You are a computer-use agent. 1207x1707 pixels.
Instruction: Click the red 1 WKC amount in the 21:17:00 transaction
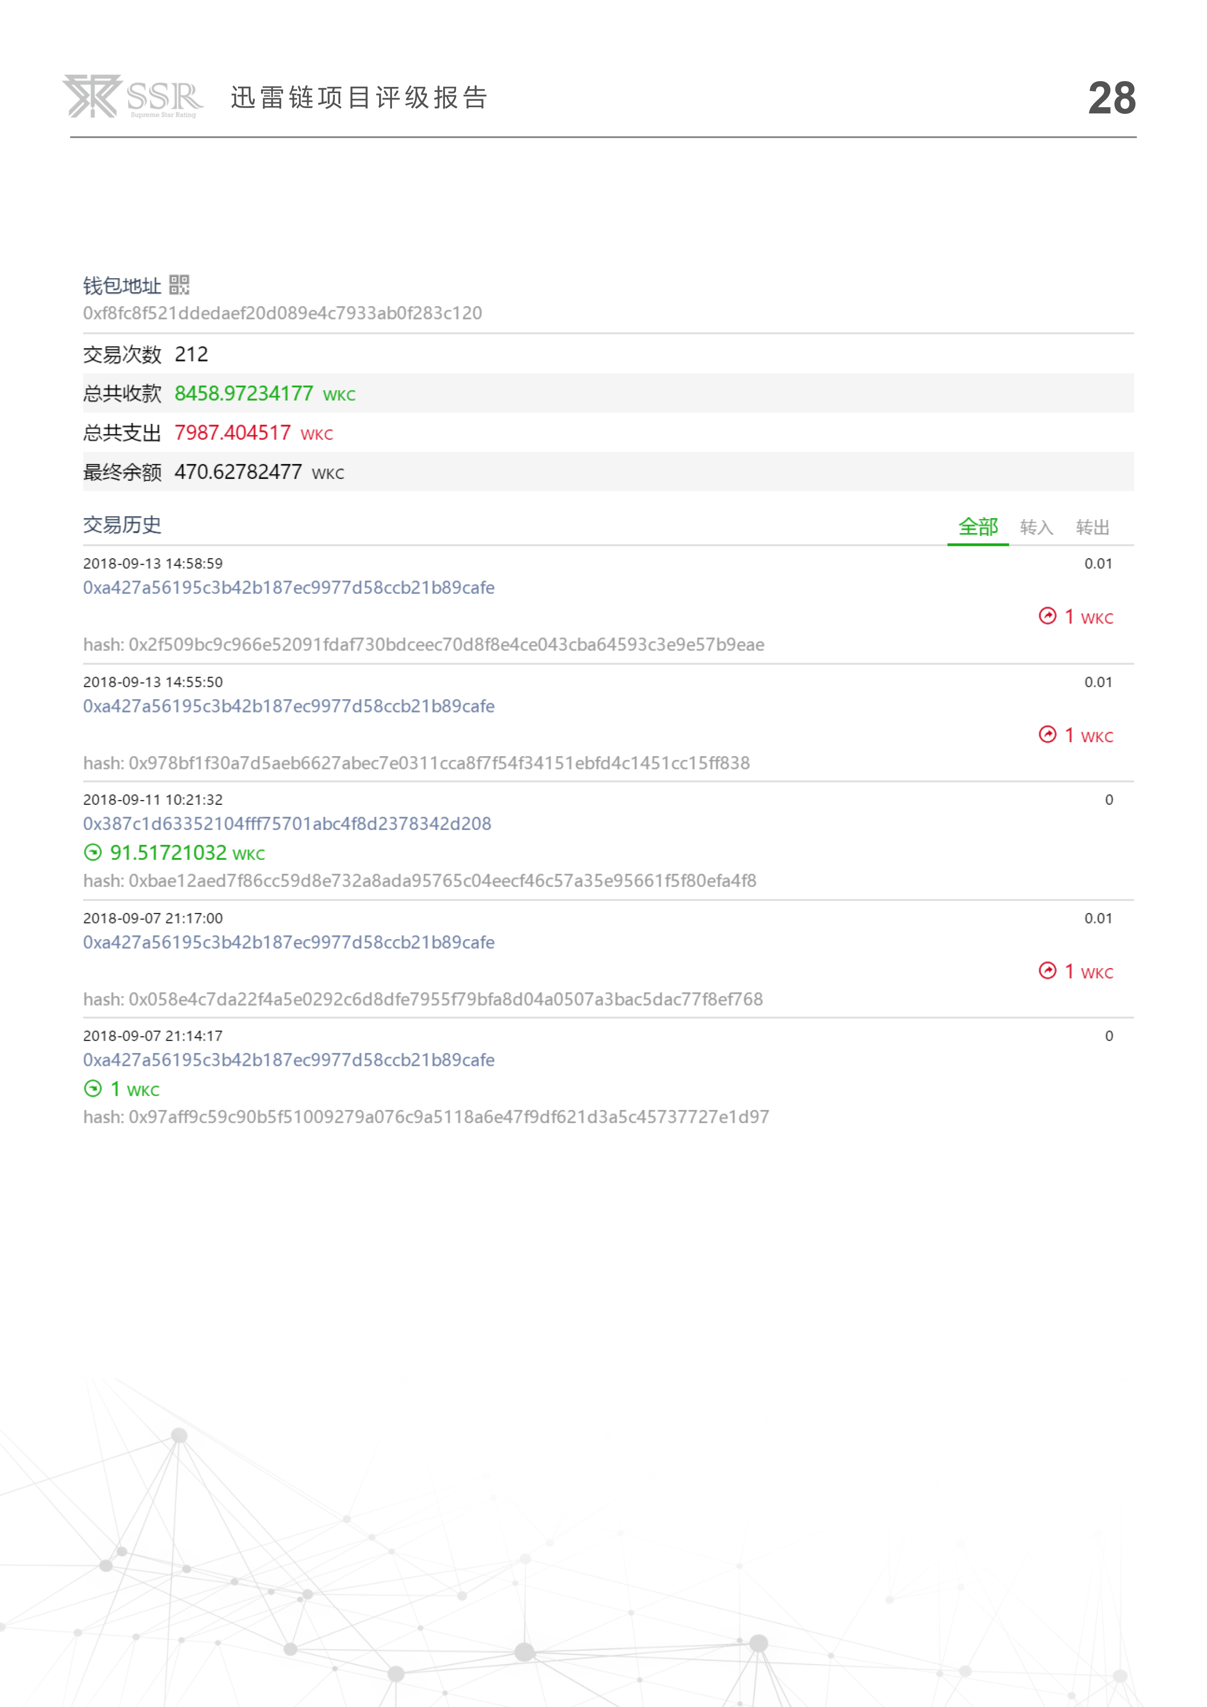pyautogui.click(x=1089, y=972)
